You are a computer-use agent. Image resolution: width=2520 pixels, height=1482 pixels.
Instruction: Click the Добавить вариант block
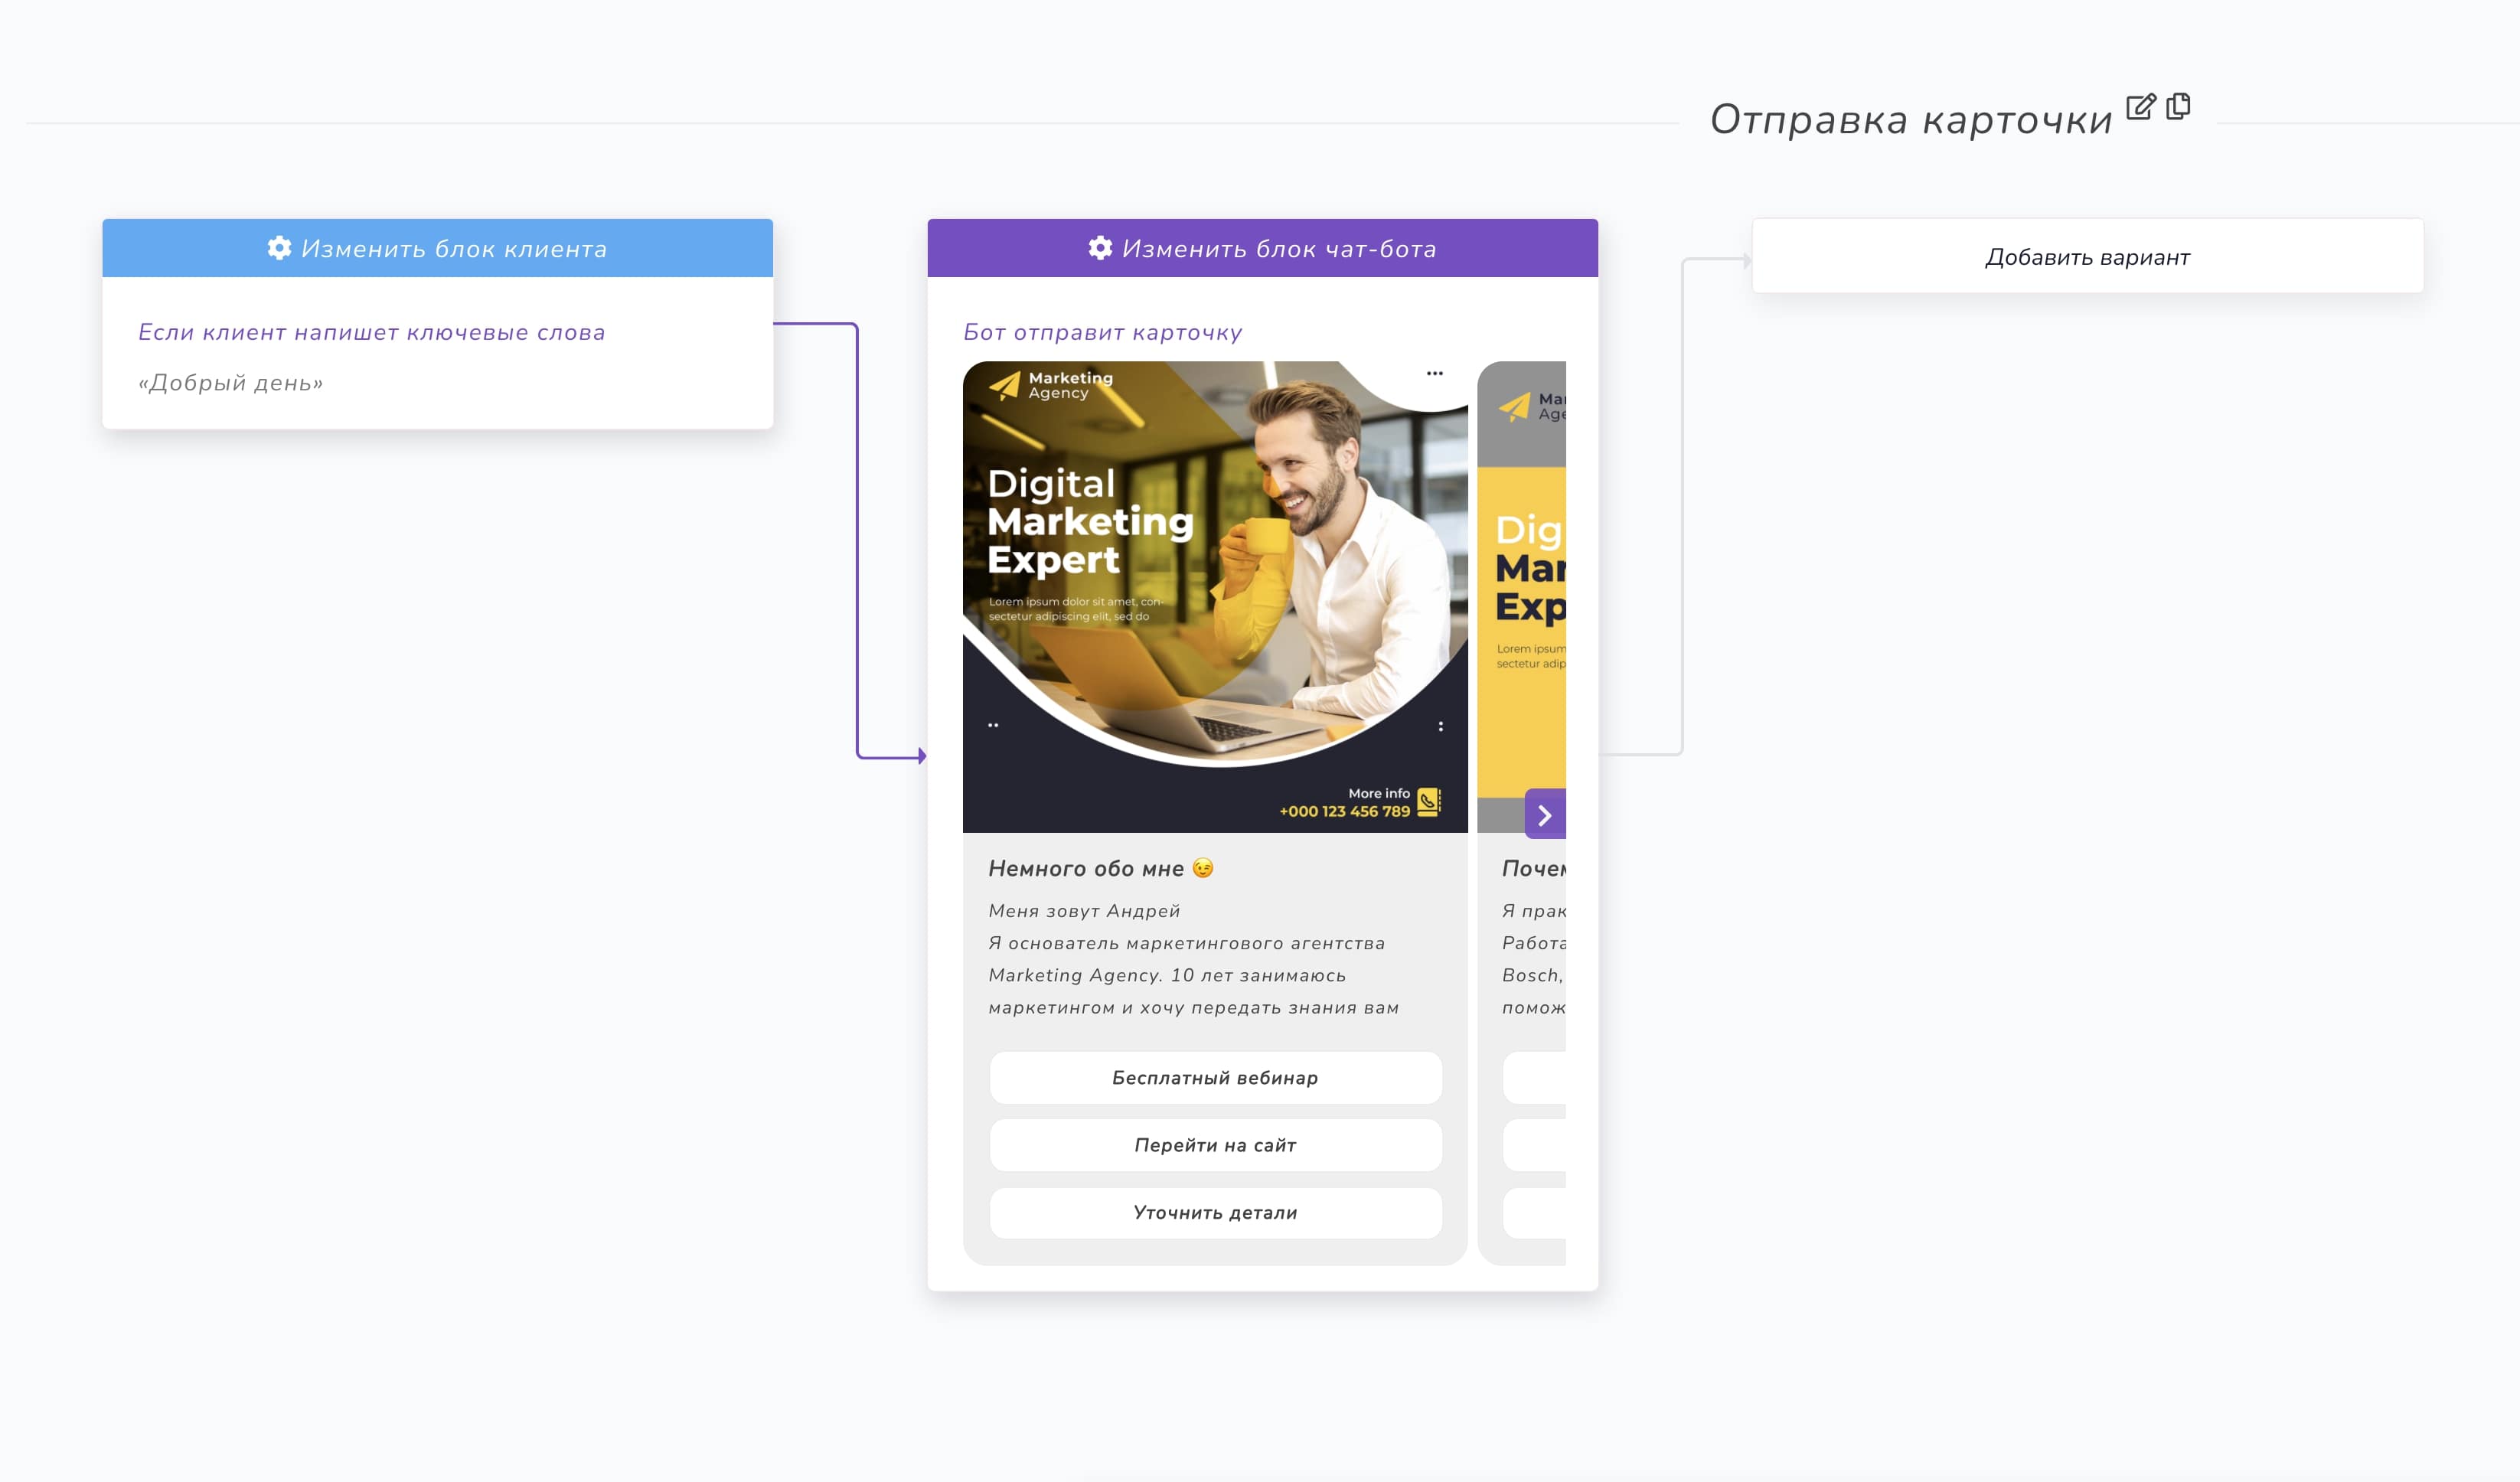coord(2087,257)
